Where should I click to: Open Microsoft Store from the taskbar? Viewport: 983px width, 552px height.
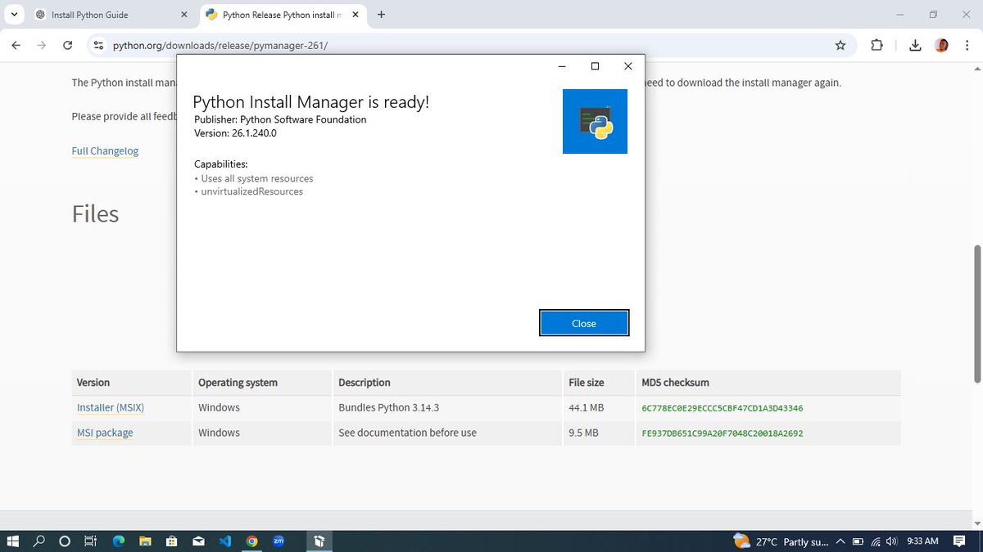click(171, 541)
